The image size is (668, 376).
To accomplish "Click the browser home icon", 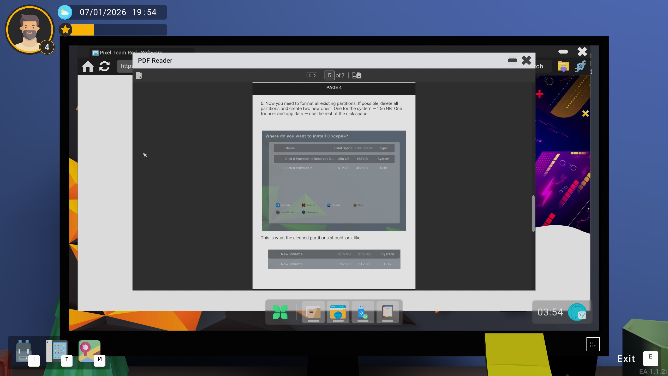I will 88,66.
